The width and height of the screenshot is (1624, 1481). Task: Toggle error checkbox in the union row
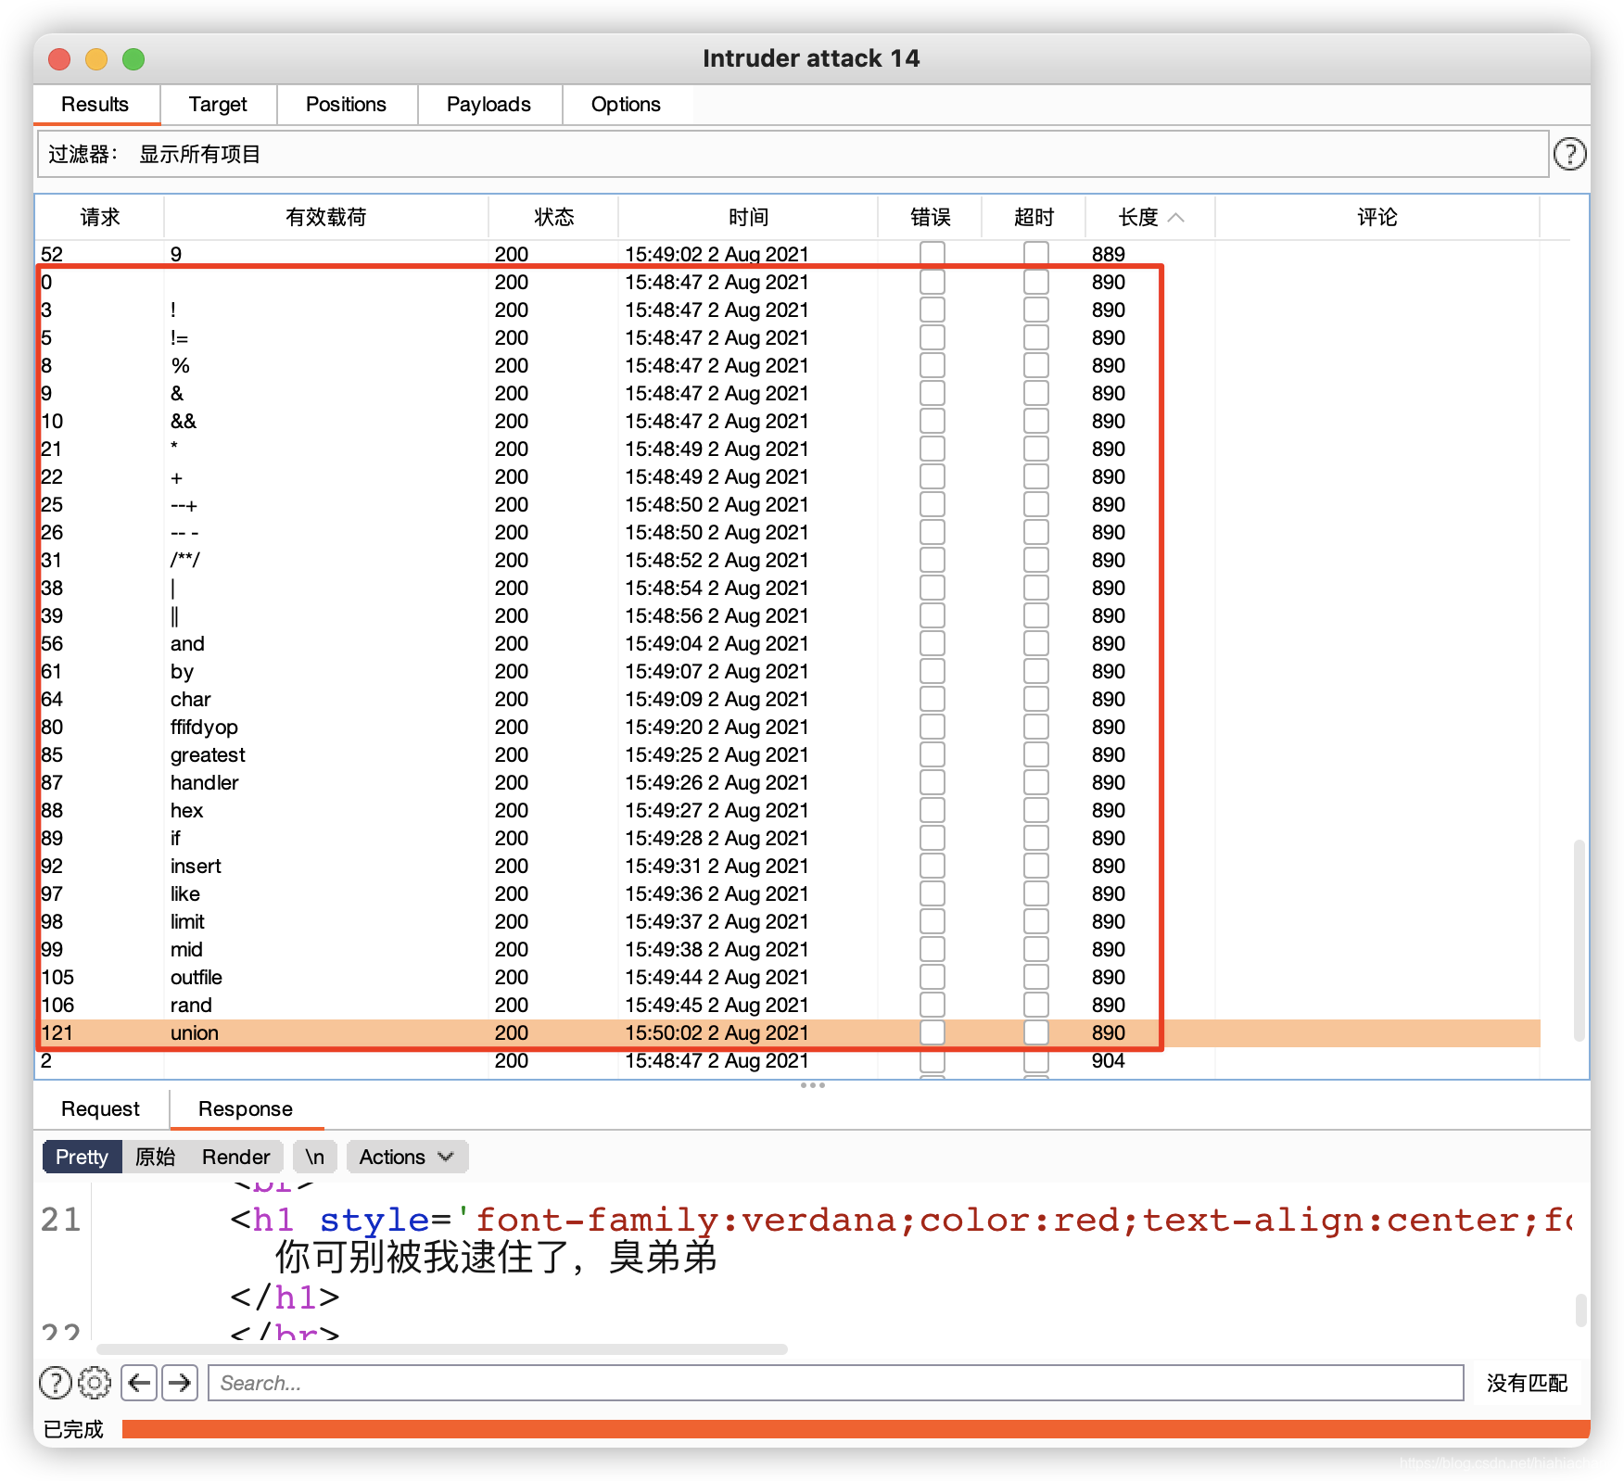pos(933,1032)
